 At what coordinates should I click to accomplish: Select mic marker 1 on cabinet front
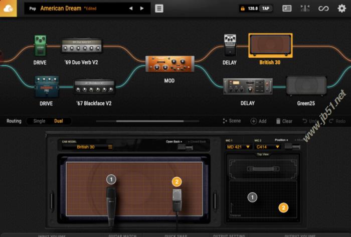coord(111,179)
